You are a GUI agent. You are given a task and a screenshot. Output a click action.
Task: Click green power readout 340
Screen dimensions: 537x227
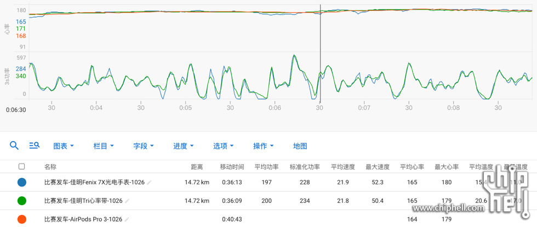21,76
